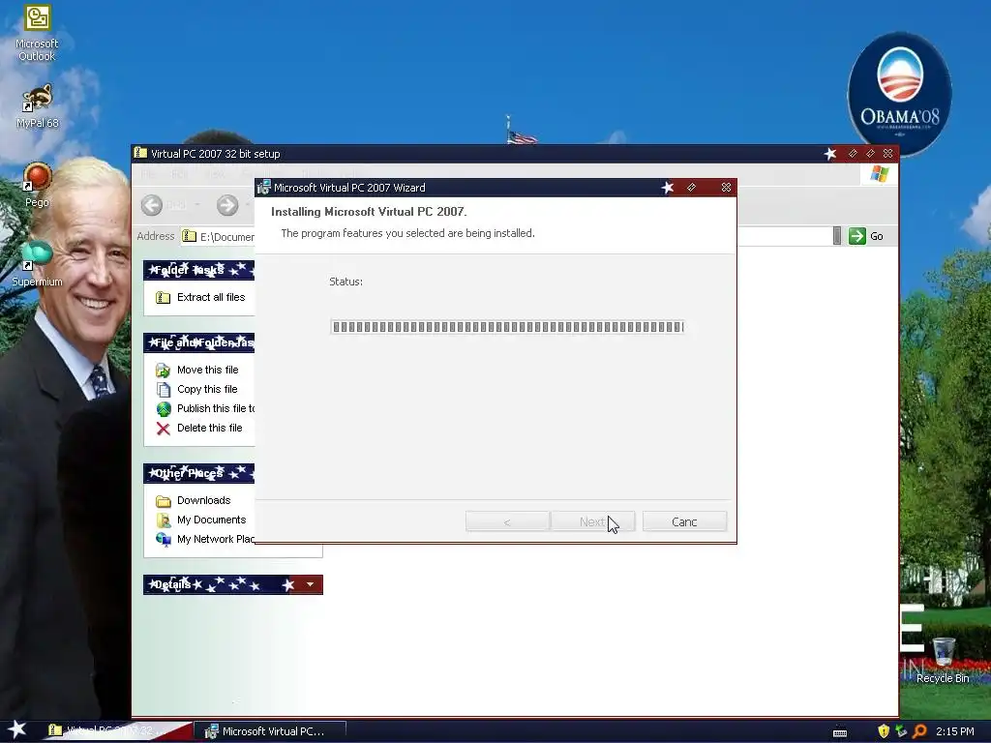Open Downloads under Other Places
This screenshot has height=743, width=991.
pyautogui.click(x=203, y=500)
